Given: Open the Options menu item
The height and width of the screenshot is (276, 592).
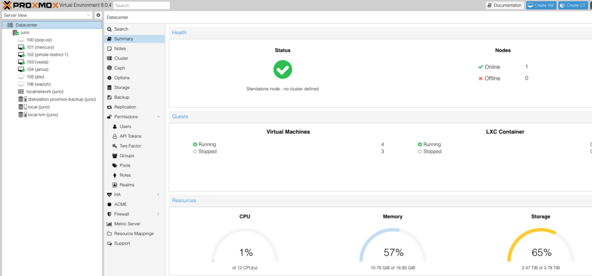Looking at the screenshot, I should [x=134, y=78].
